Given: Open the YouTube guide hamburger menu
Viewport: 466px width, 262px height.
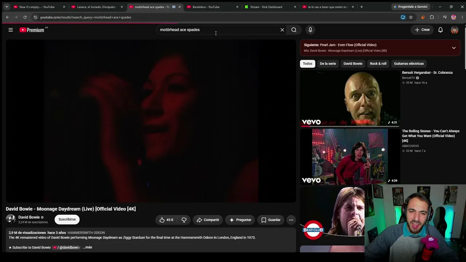Looking at the screenshot, I should tap(11, 30).
